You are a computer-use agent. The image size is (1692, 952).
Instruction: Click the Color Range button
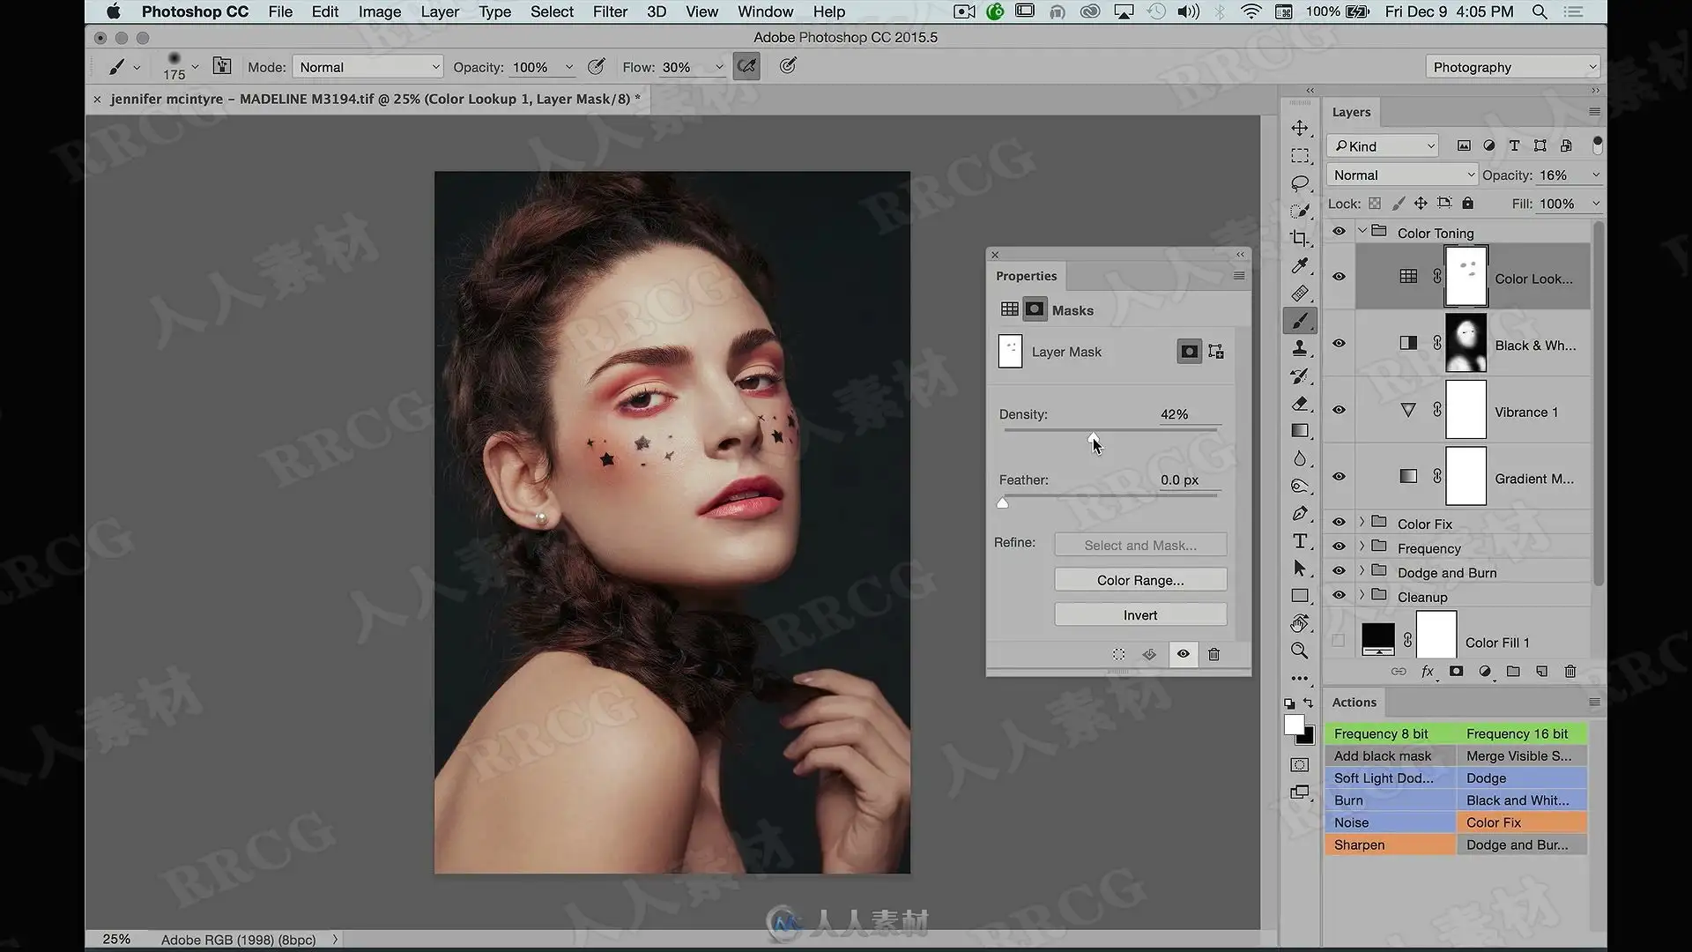1140,580
